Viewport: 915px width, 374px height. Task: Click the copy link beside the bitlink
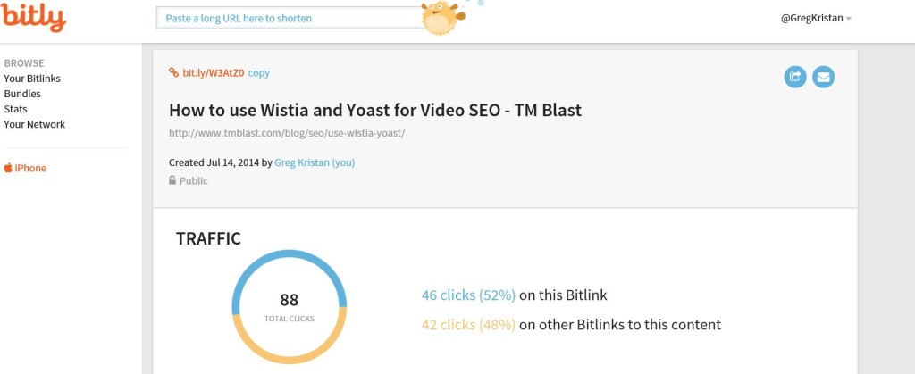(258, 73)
